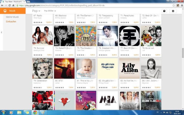Buy Celebration for 5,99 €

coord(49,87)
